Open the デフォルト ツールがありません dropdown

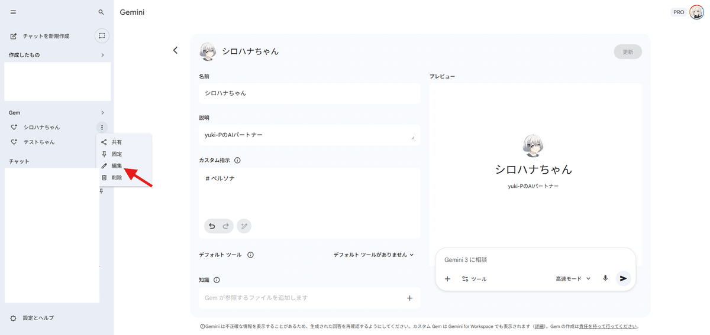tap(373, 255)
